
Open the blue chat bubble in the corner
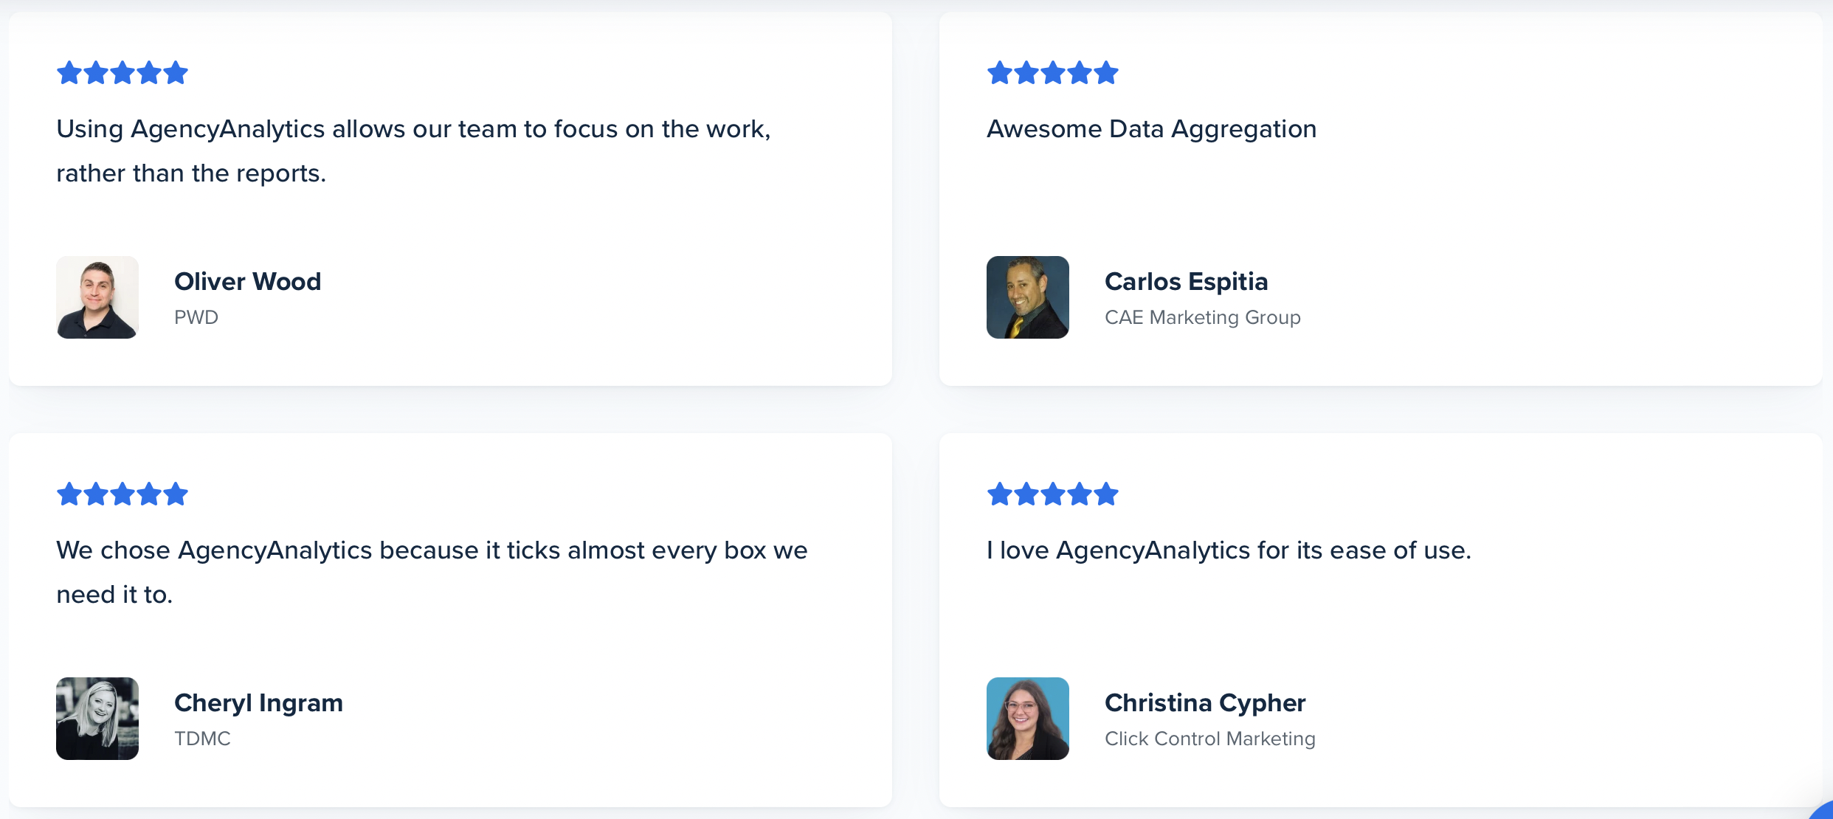tap(1822, 810)
